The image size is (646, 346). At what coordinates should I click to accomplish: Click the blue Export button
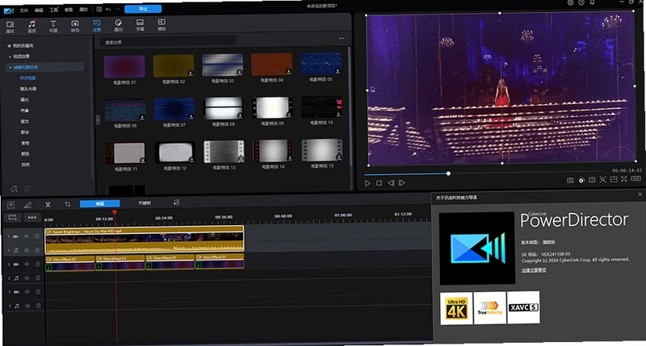click(143, 9)
